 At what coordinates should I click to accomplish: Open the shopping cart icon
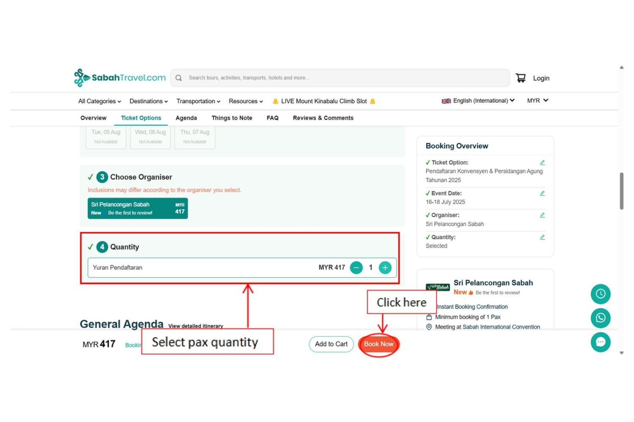tap(520, 78)
